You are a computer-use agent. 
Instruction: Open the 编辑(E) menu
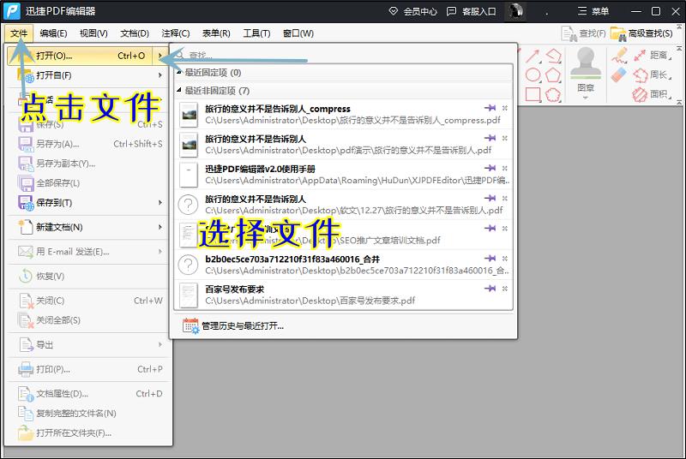53,33
